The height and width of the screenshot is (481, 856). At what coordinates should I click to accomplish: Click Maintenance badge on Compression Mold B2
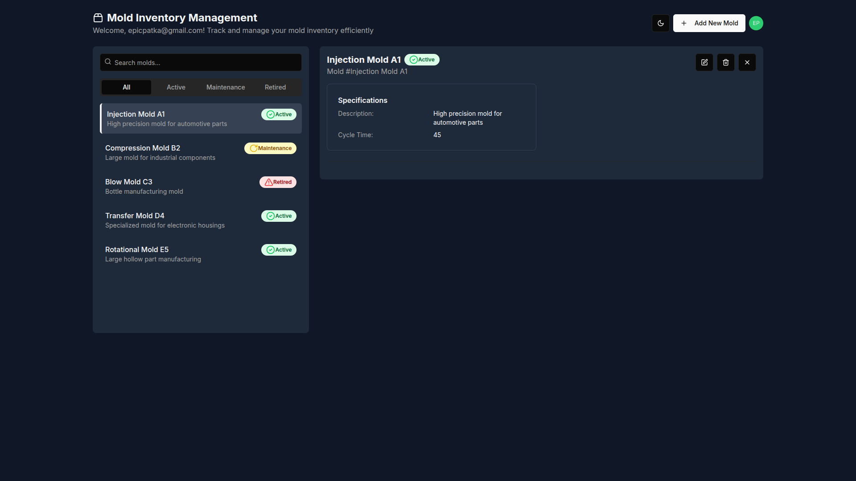(270, 148)
